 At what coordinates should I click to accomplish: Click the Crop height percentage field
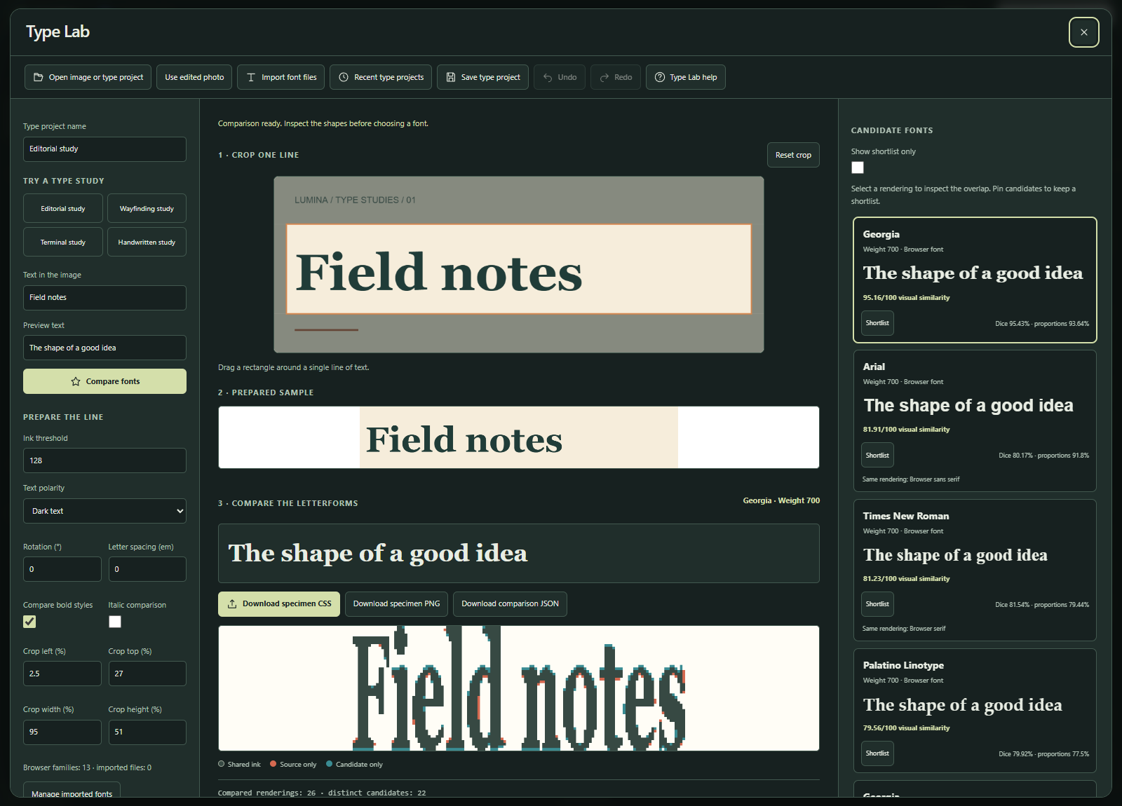pyautogui.click(x=147, y=732)
